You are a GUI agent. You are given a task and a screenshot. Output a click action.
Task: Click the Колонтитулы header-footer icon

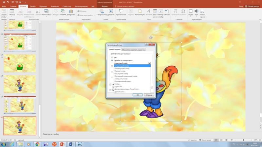pyautogui.click(x=140, y=12)
